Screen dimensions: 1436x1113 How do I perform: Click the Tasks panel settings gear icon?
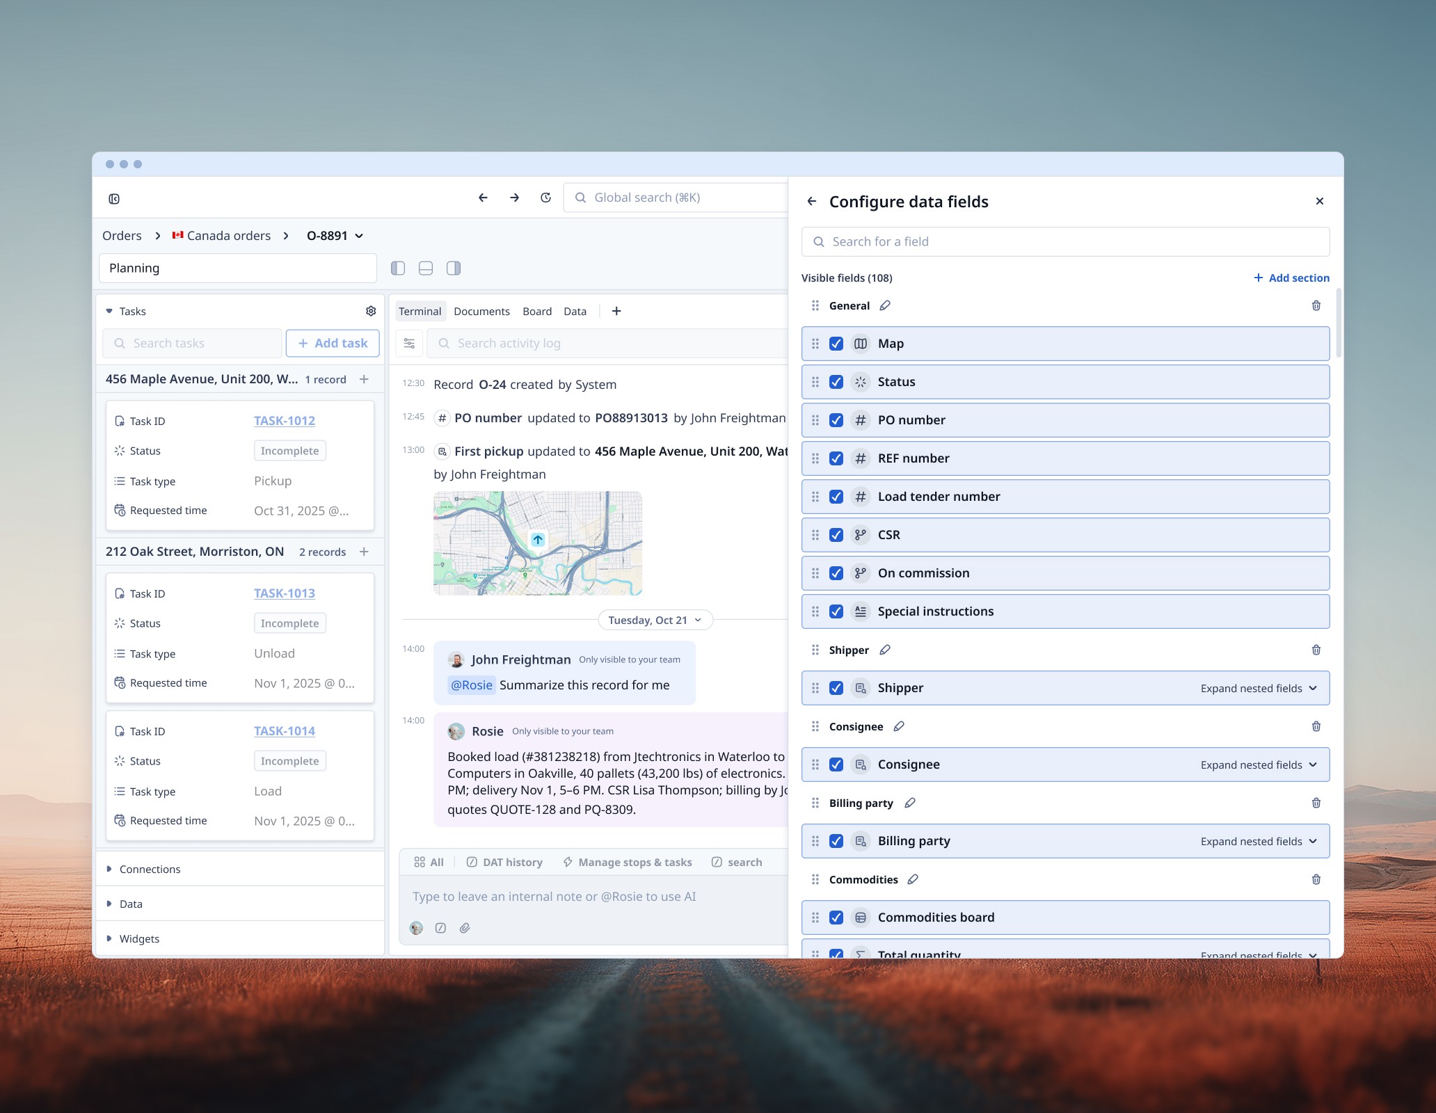(371, 311)
